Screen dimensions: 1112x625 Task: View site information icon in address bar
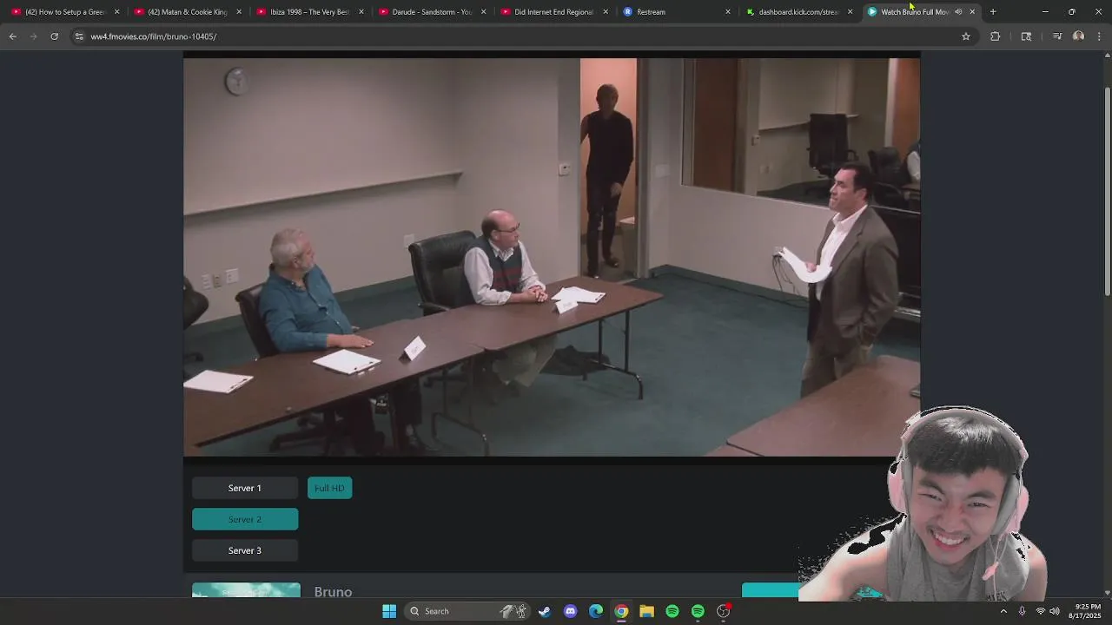[79, 36]
